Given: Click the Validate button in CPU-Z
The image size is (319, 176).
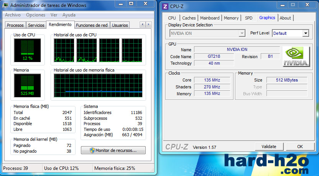Looking at the screenshot, I should tap(269, 147).
